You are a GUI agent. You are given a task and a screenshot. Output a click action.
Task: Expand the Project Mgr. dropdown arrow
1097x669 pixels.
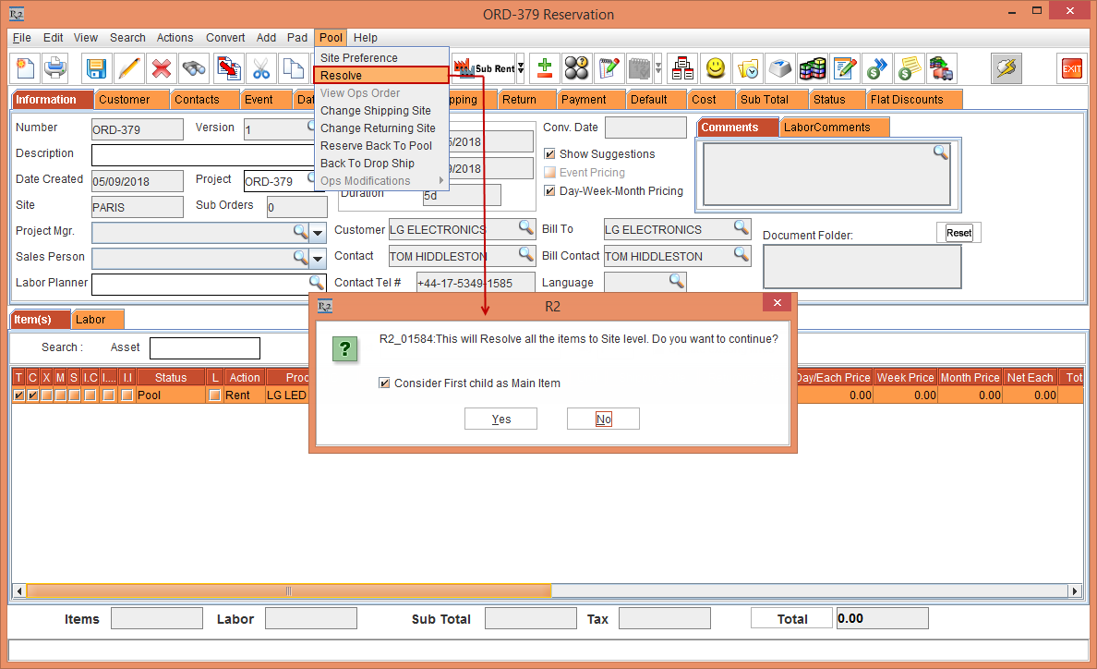coord(318,232)
